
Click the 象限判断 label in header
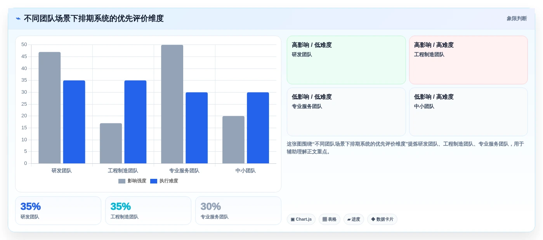517,19
